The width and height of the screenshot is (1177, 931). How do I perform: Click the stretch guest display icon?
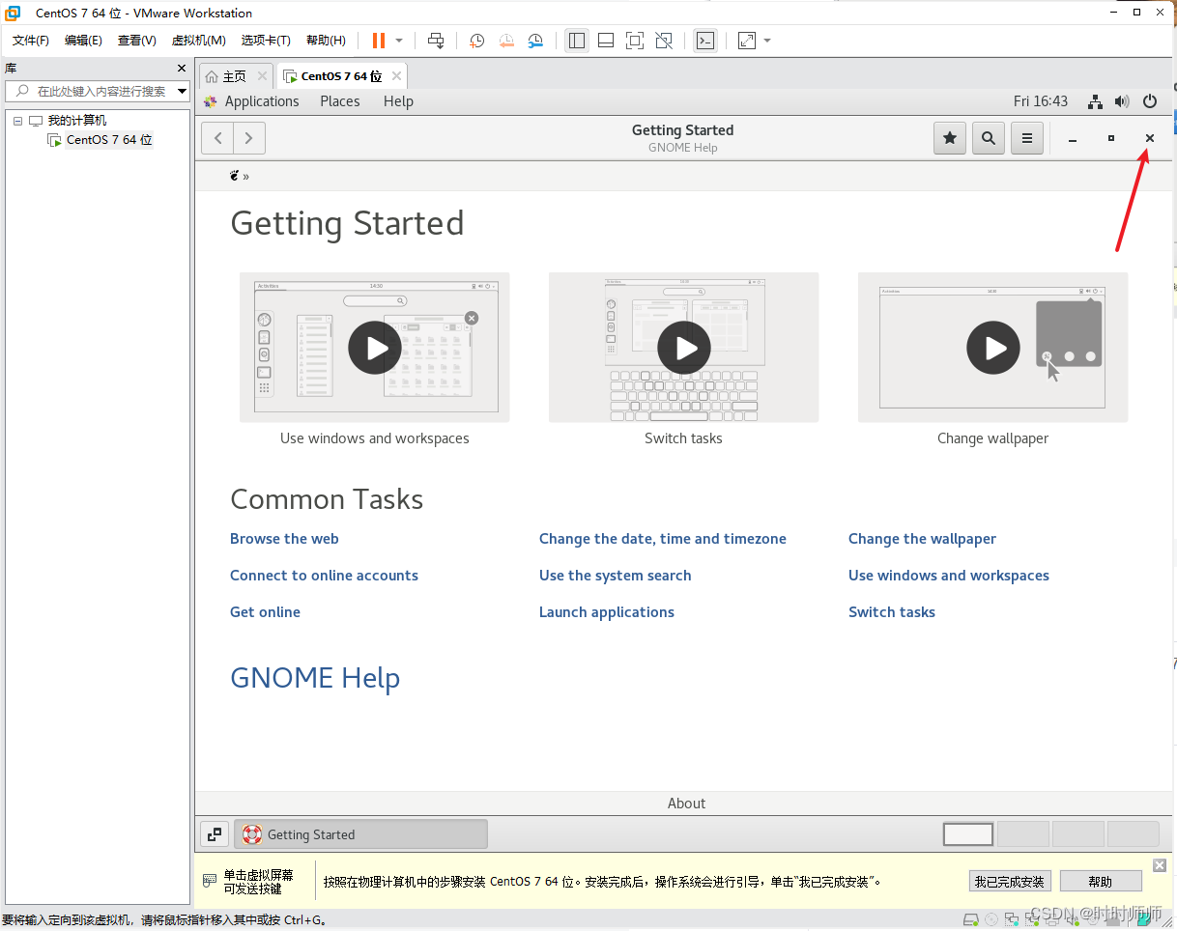click(x=747, y=41)
